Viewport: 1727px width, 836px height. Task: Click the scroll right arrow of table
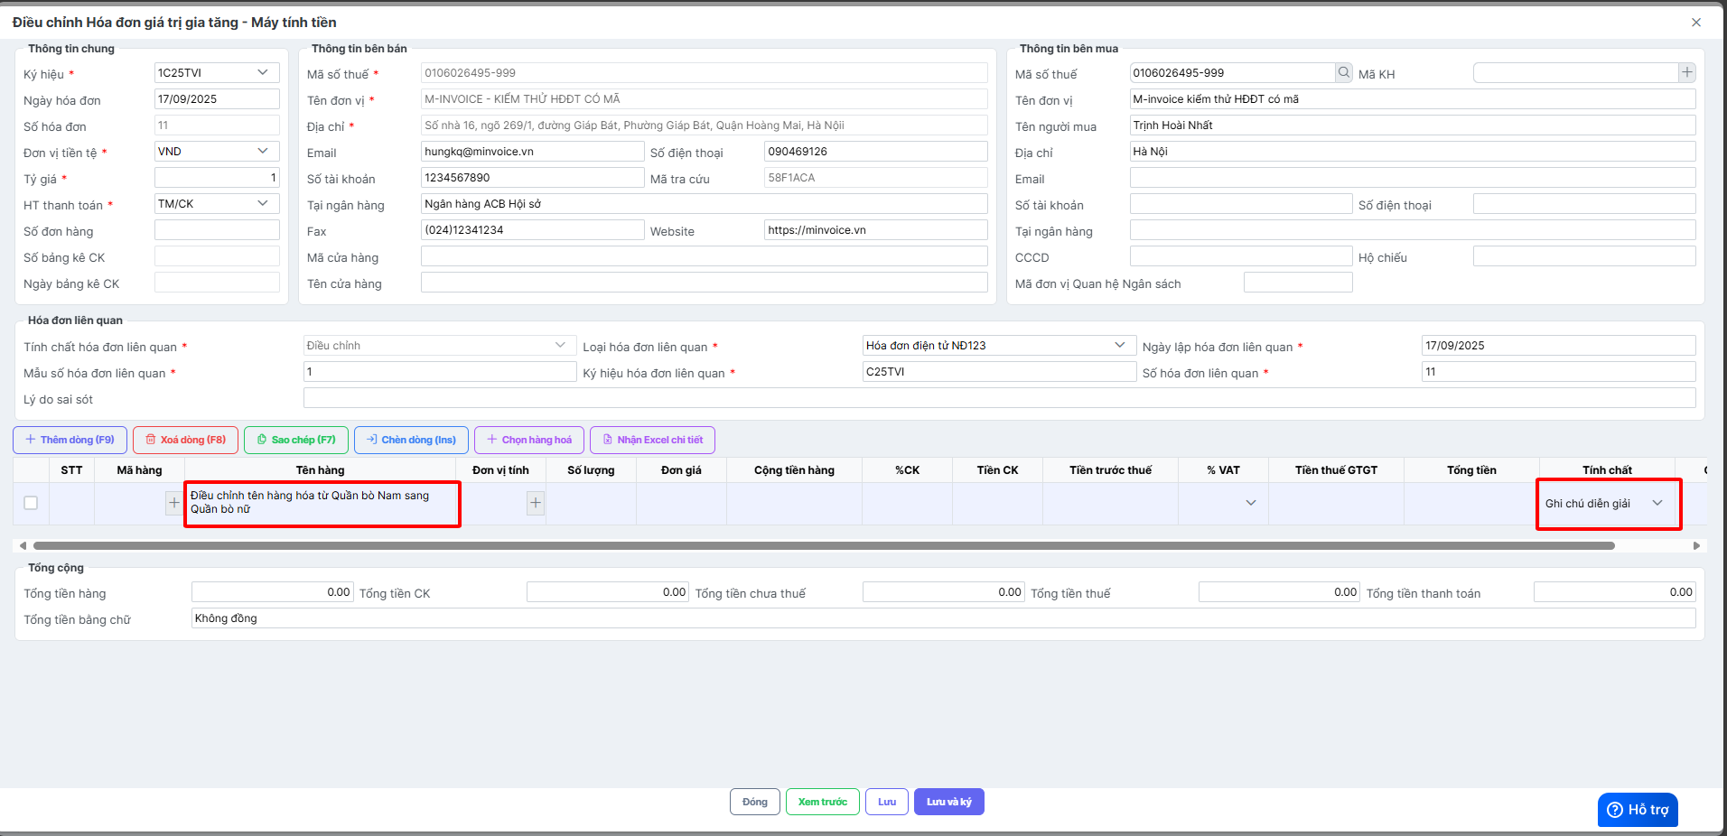[1695, 545]
